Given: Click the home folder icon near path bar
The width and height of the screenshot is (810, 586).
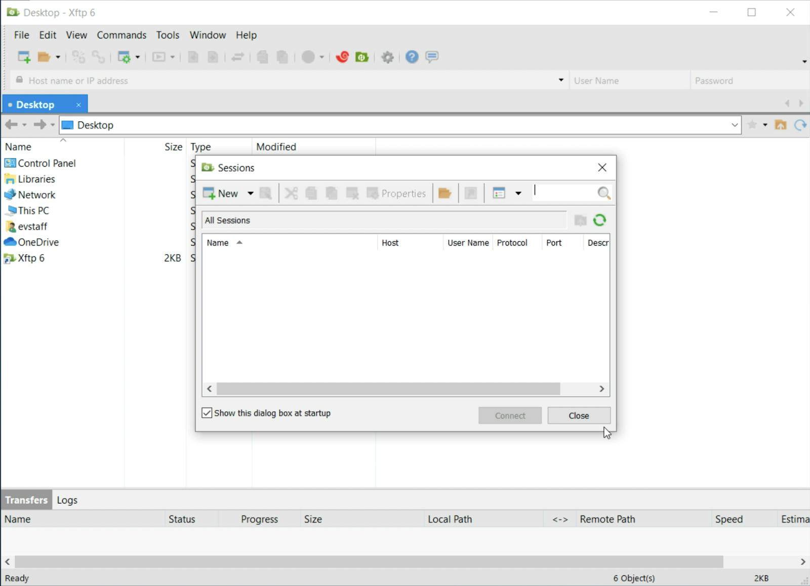Looking at the screenshot, I should (781, 125).
